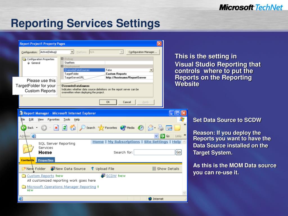Click Show Details toolbar item
288x216 pixels.
click(x=166, y=169)
